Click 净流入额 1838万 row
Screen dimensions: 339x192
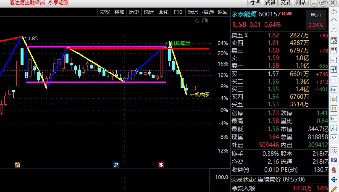click(280, 188)
